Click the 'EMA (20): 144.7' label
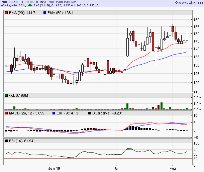The image size is (204, 172). pyautogui.click(x=22, y=13)
